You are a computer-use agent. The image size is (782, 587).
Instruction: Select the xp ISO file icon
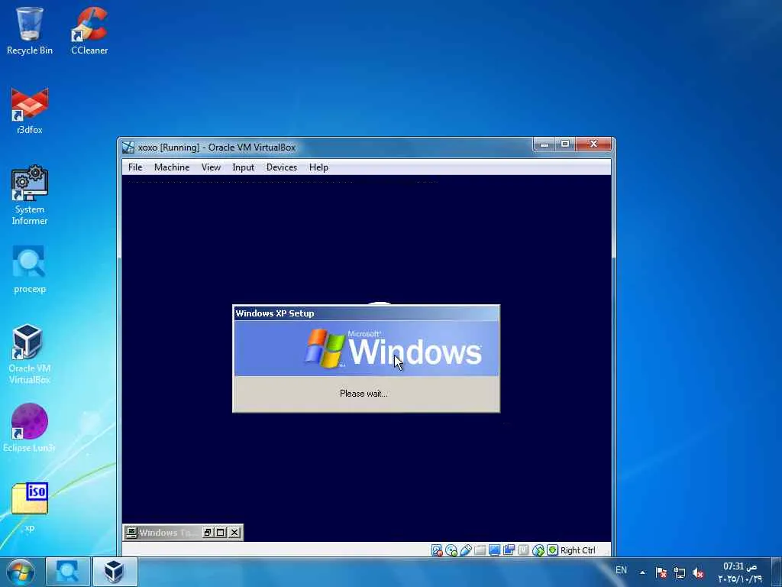[x=30, y=508]
